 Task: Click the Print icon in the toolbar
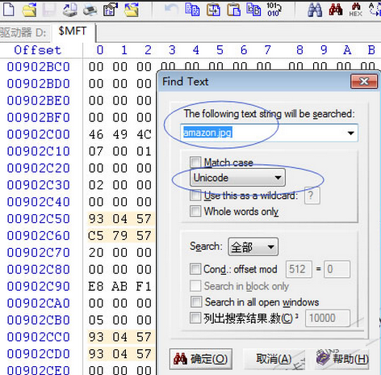pyautogui.click(x=90, y=10)
